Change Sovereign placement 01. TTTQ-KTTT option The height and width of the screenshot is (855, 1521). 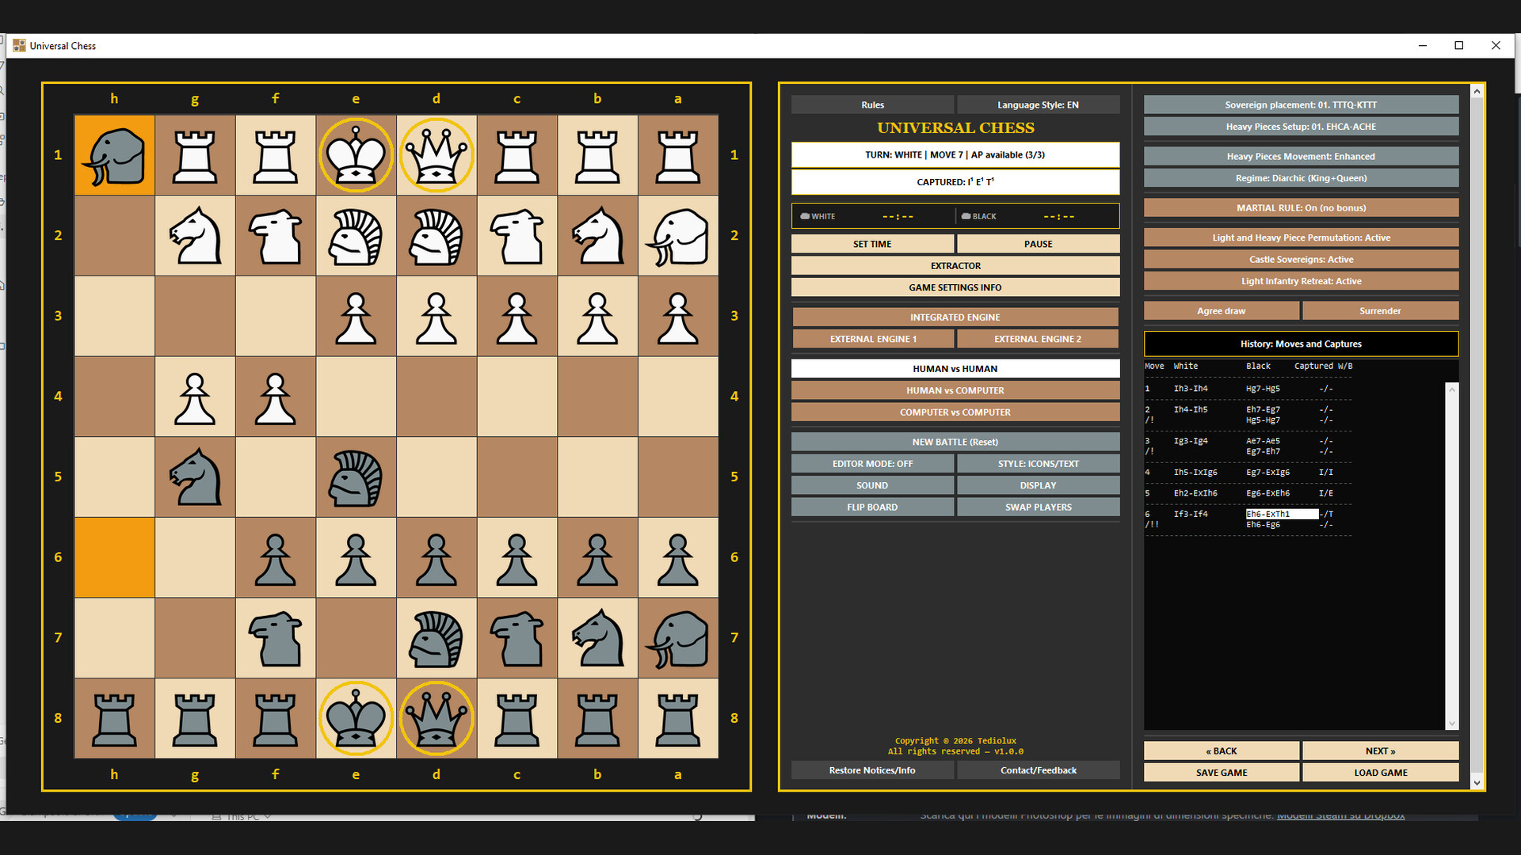[x=1301, y=104]
